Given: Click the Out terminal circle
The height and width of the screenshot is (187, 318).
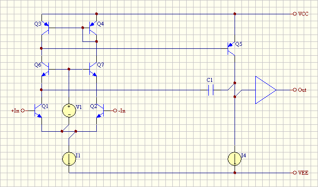Looking at the screenshot, I should [295, 90].
